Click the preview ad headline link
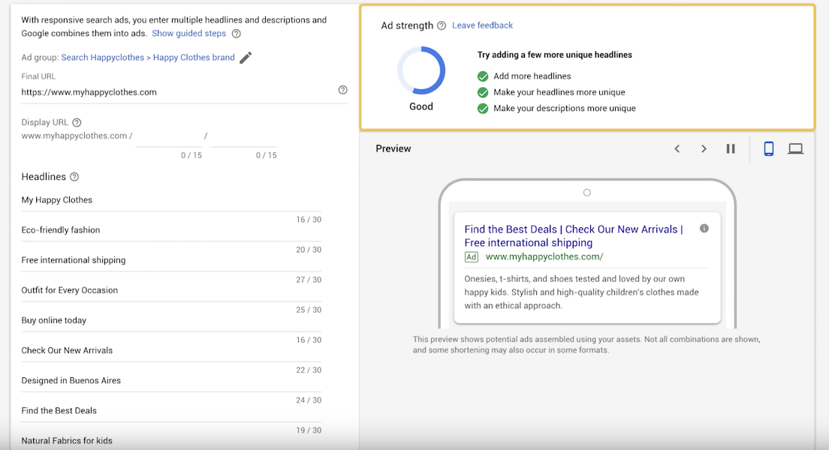 point(574,236)
